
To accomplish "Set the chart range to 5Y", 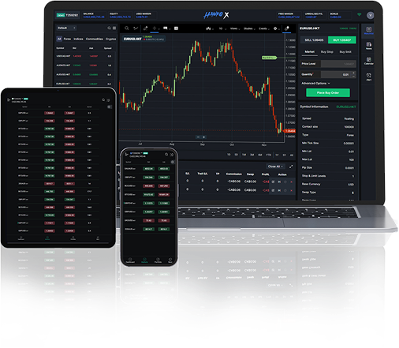I will (x=284, y=155).
